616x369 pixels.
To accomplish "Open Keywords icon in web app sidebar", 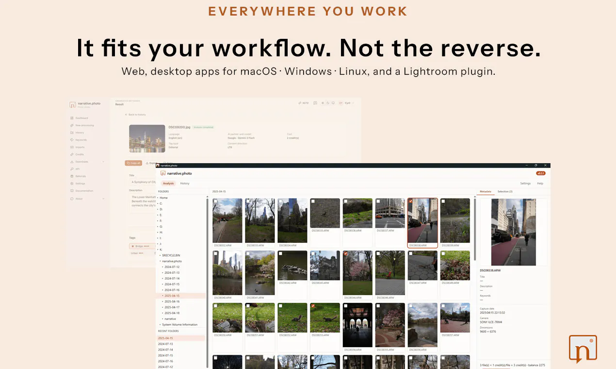I will pos(72,140).
